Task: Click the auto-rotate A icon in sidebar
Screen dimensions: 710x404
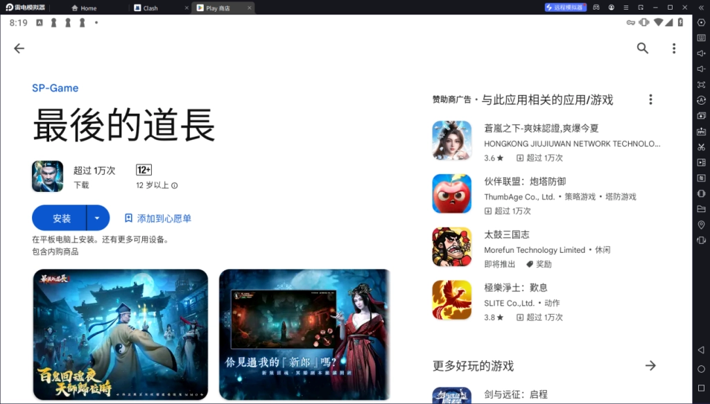Action: point(702,100)
